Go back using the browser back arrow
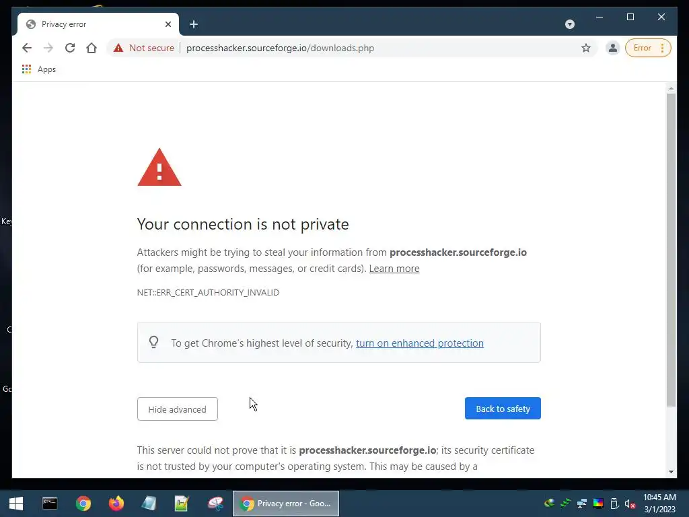This screenshot has width=689, height=517. tap(27, 48)
